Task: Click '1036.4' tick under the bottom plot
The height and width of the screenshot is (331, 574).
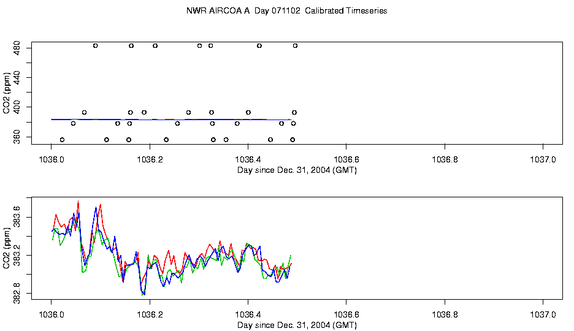Action: 248,314
